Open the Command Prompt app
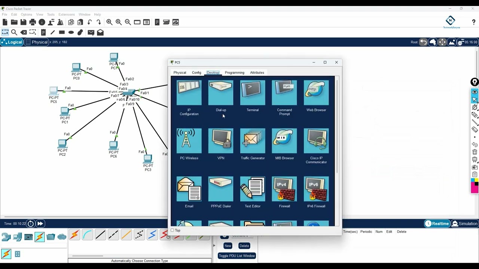The image size is (479, 269). tap(284, 99)
